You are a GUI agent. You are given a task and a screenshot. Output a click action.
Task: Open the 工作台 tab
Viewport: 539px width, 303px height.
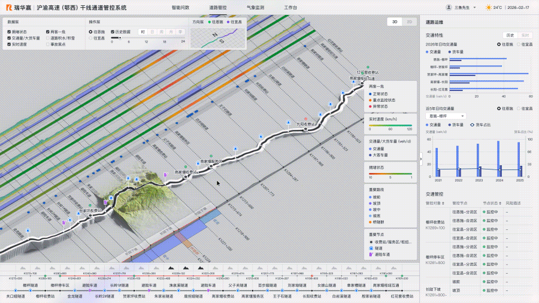click(x=290, y=8)
